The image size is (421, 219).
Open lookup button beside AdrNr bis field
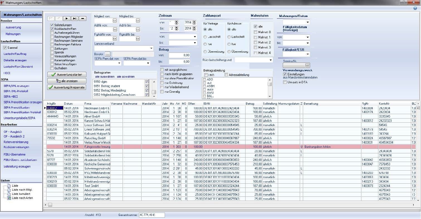[138, 29]
